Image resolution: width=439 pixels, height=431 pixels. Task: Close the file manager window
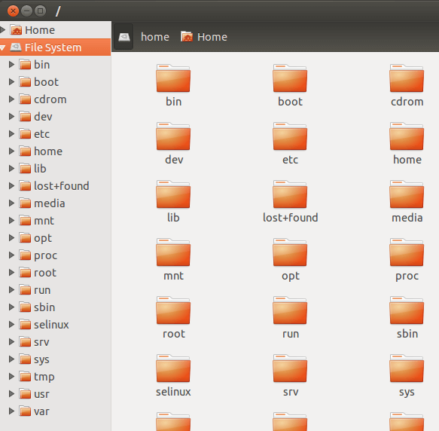(x=13, y=11)
